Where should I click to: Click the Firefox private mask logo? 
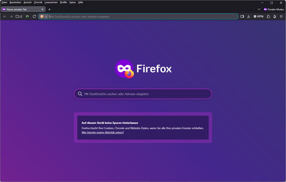pyautogui.click(x=124, y=69)
